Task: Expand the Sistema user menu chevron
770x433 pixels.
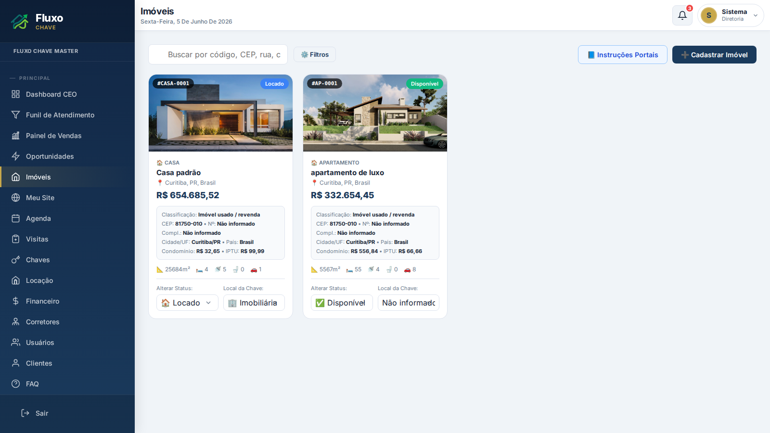Action: (x=756, y=15)
